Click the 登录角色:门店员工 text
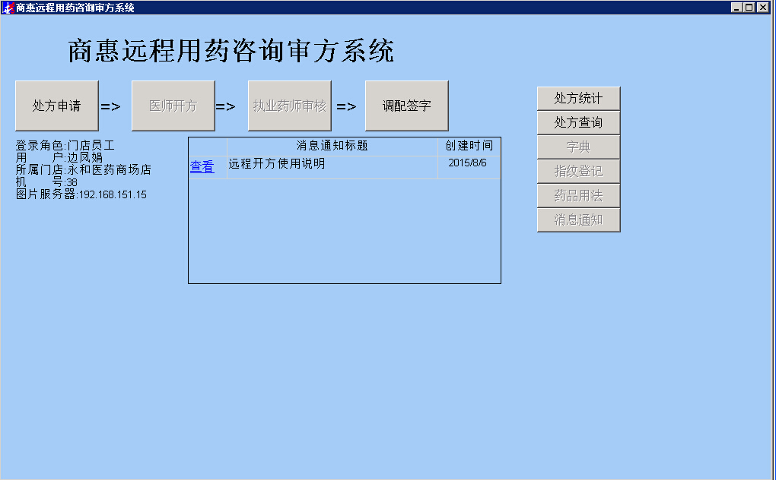This screenshot has width=776, height=480. pos(65,145)
